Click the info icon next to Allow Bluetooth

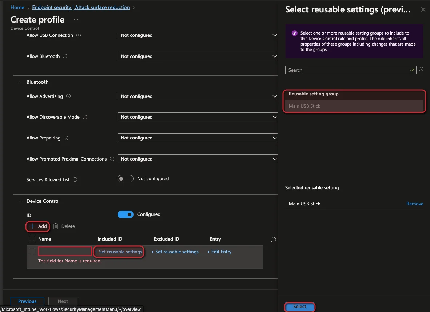pos(65,56)
